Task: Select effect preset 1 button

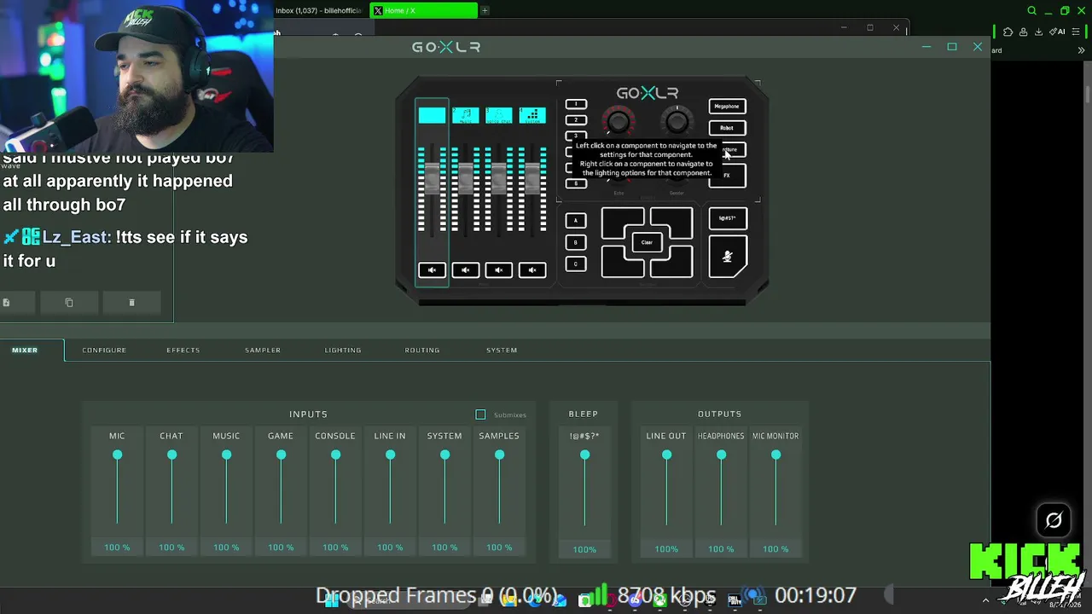Action: (576, 104)
